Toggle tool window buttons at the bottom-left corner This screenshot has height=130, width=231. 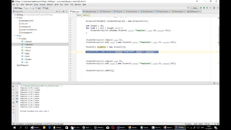click(13, 124)
